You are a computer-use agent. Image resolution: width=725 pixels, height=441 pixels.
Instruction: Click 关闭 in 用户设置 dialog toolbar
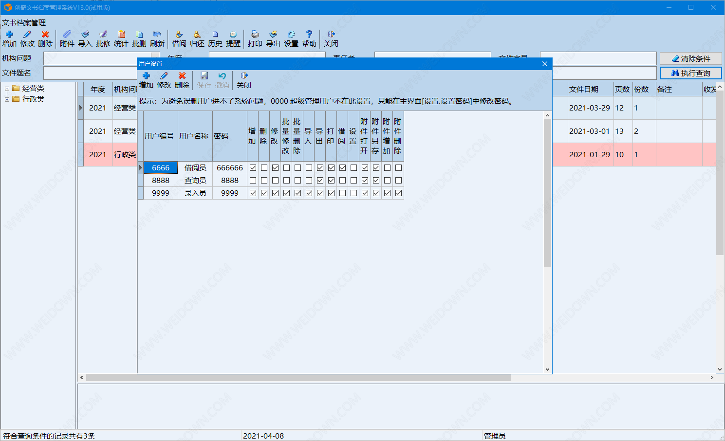[244, 80]
